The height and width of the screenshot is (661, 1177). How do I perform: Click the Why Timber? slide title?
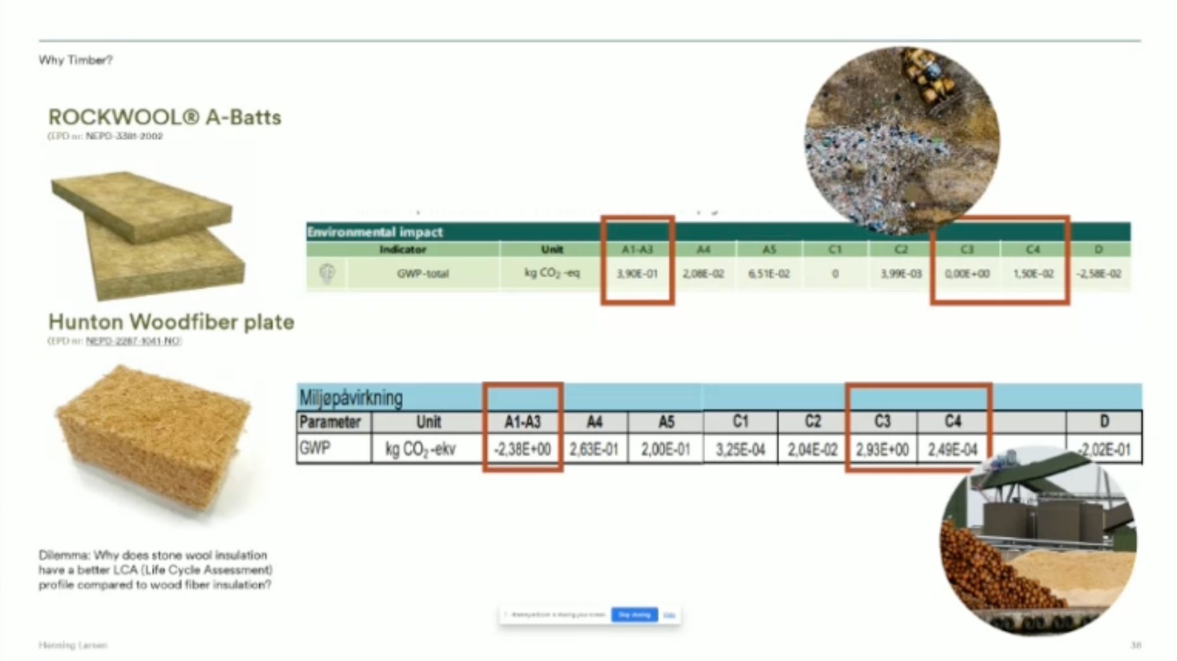pos(76,60)
